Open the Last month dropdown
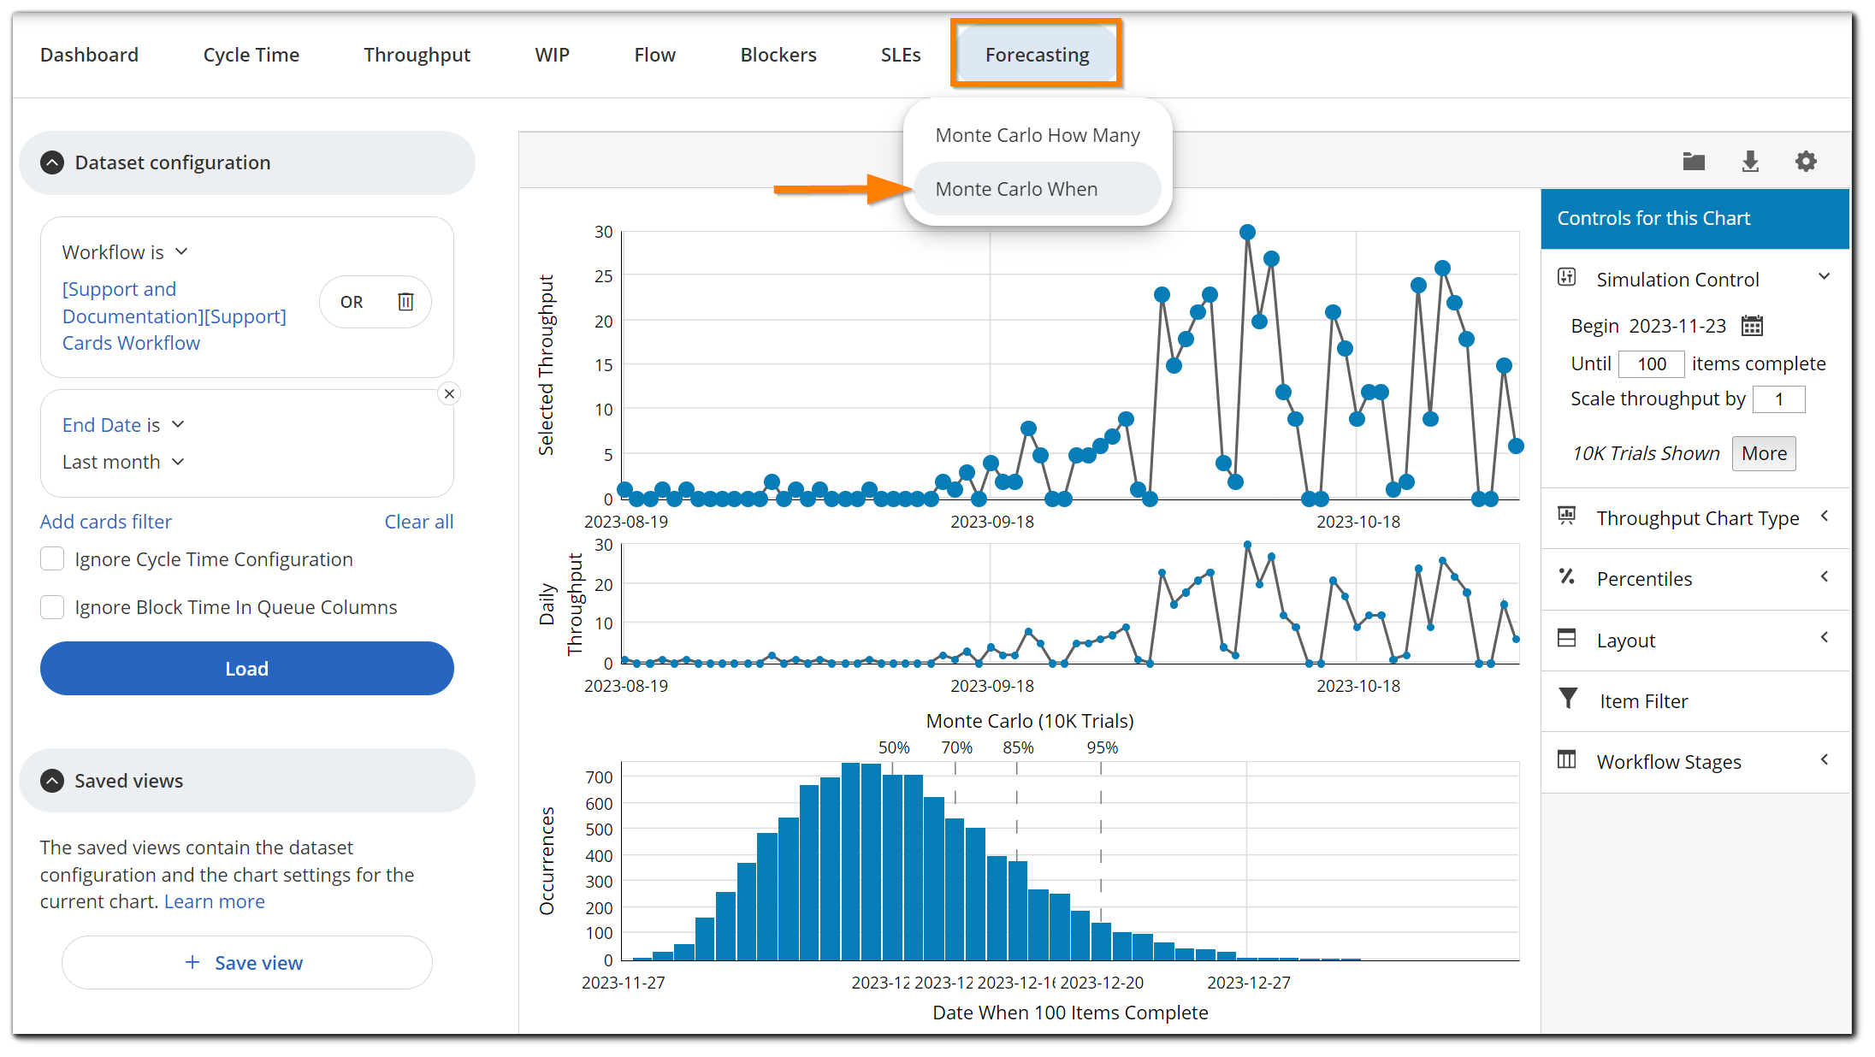This screenshot has height=1057, width=1875. [x=123, y=461]
